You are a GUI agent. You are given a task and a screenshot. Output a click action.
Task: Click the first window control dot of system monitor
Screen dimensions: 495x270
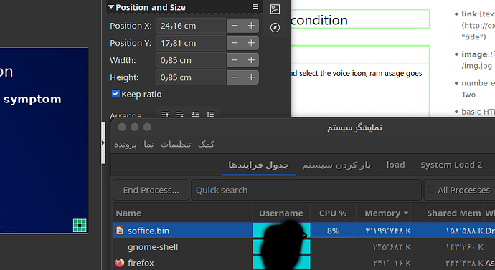coord(122,127)
